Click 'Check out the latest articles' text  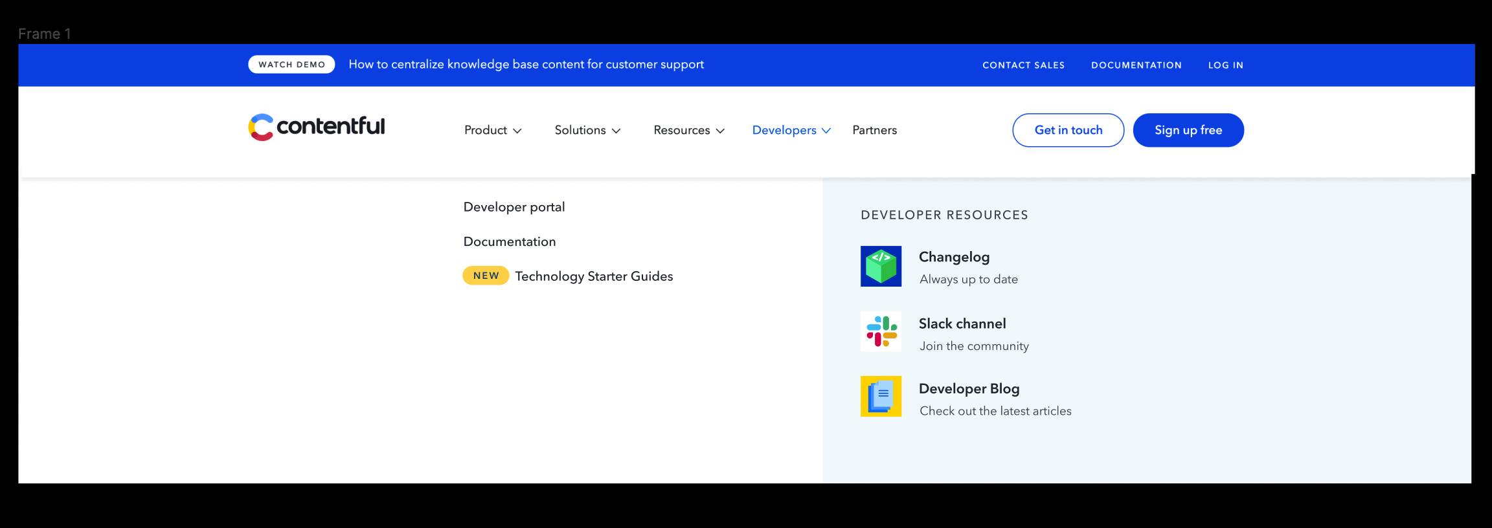pyautogui.click(x=995, y=411)
